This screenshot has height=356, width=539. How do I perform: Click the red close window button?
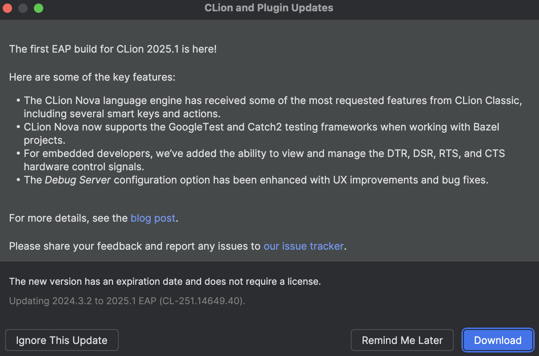pyautogui.click(x=7, y=8)
